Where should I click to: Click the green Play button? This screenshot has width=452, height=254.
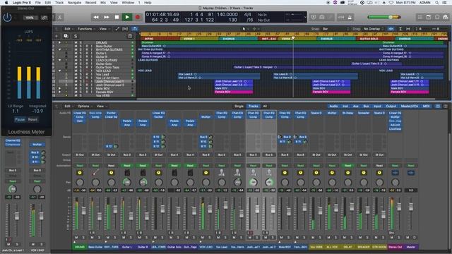(x=127, y=17)
